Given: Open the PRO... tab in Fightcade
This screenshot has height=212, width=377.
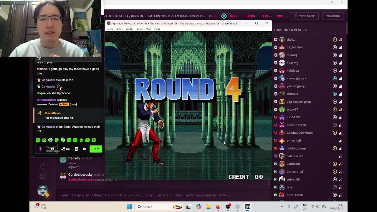Looking at the screenshot, I should [x=282, y=16].
